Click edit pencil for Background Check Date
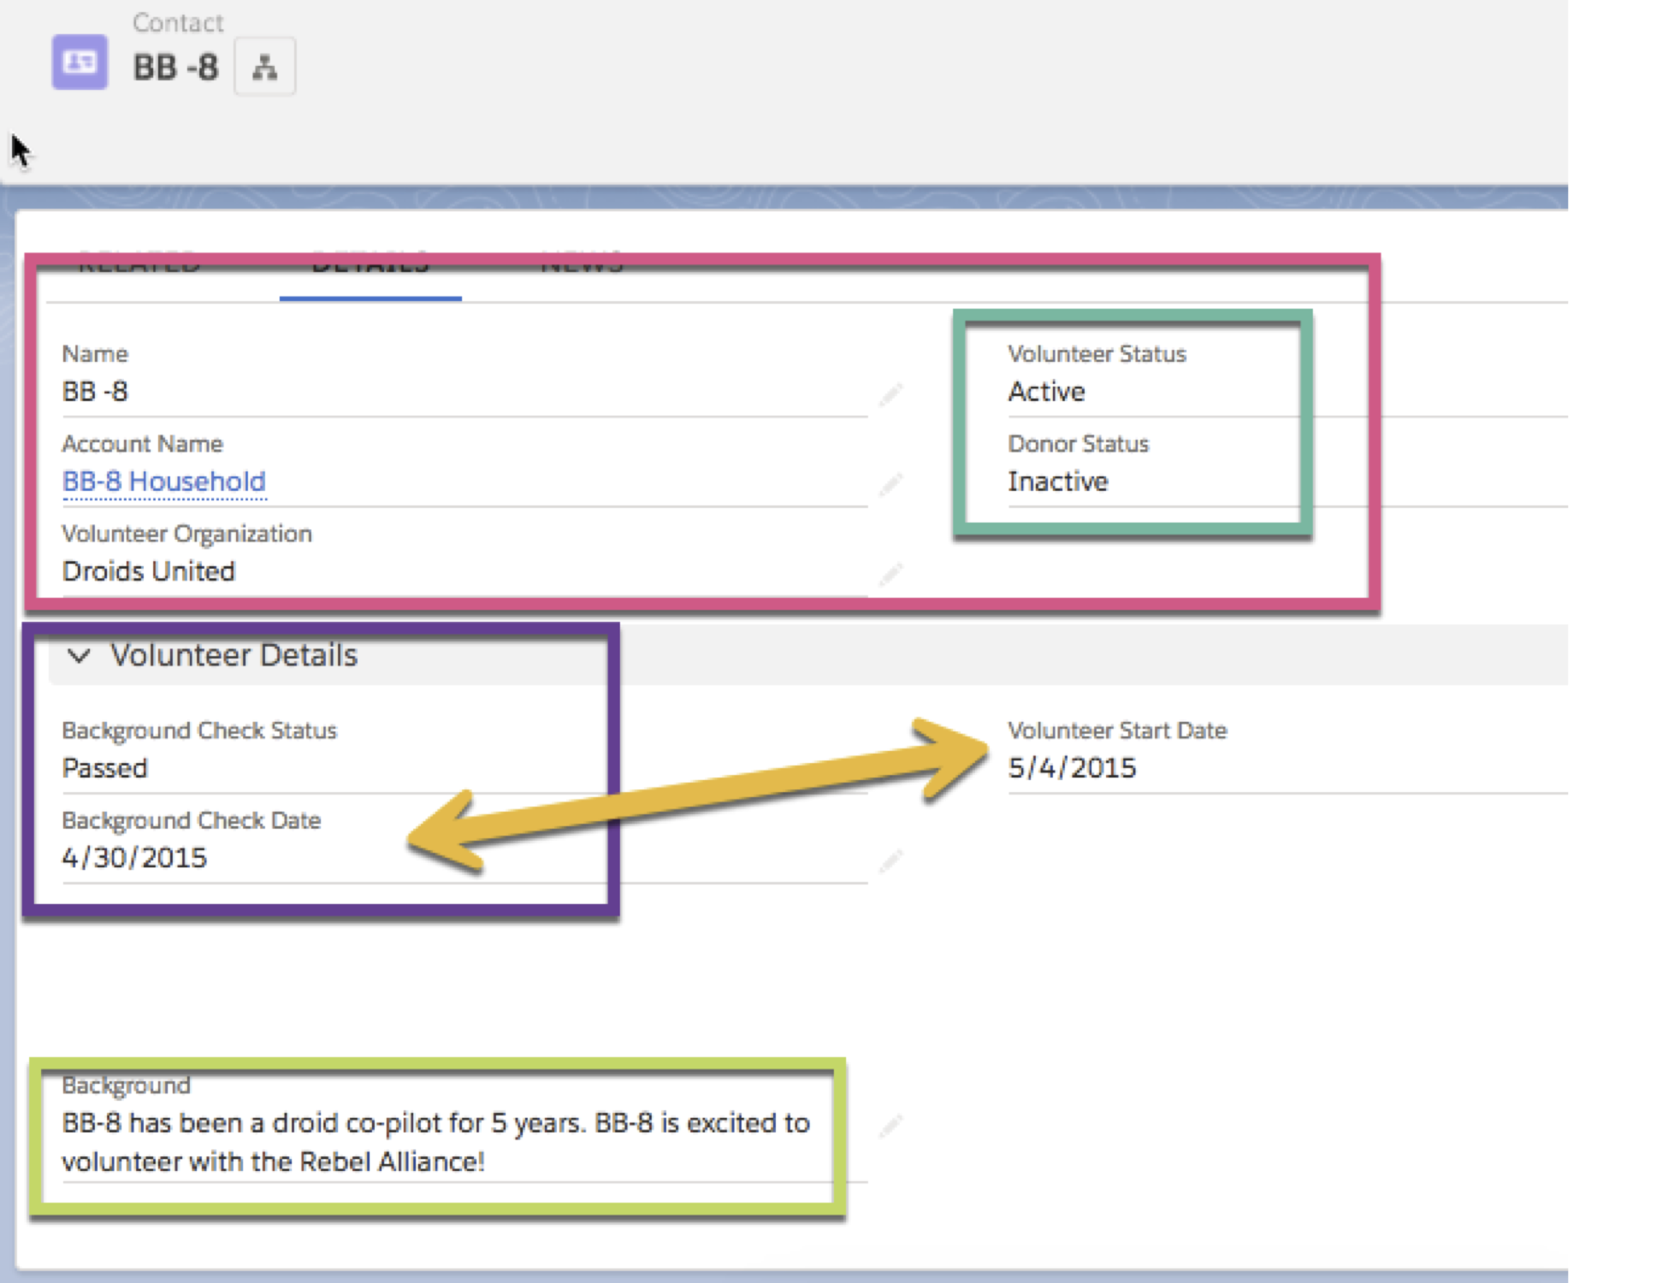This screenshot has width=1668, height=1283. 890,860
